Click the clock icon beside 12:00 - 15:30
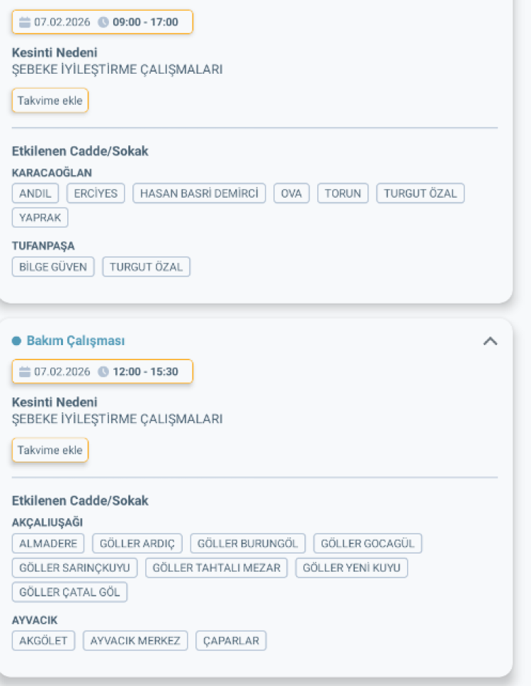 coord(103,371)
